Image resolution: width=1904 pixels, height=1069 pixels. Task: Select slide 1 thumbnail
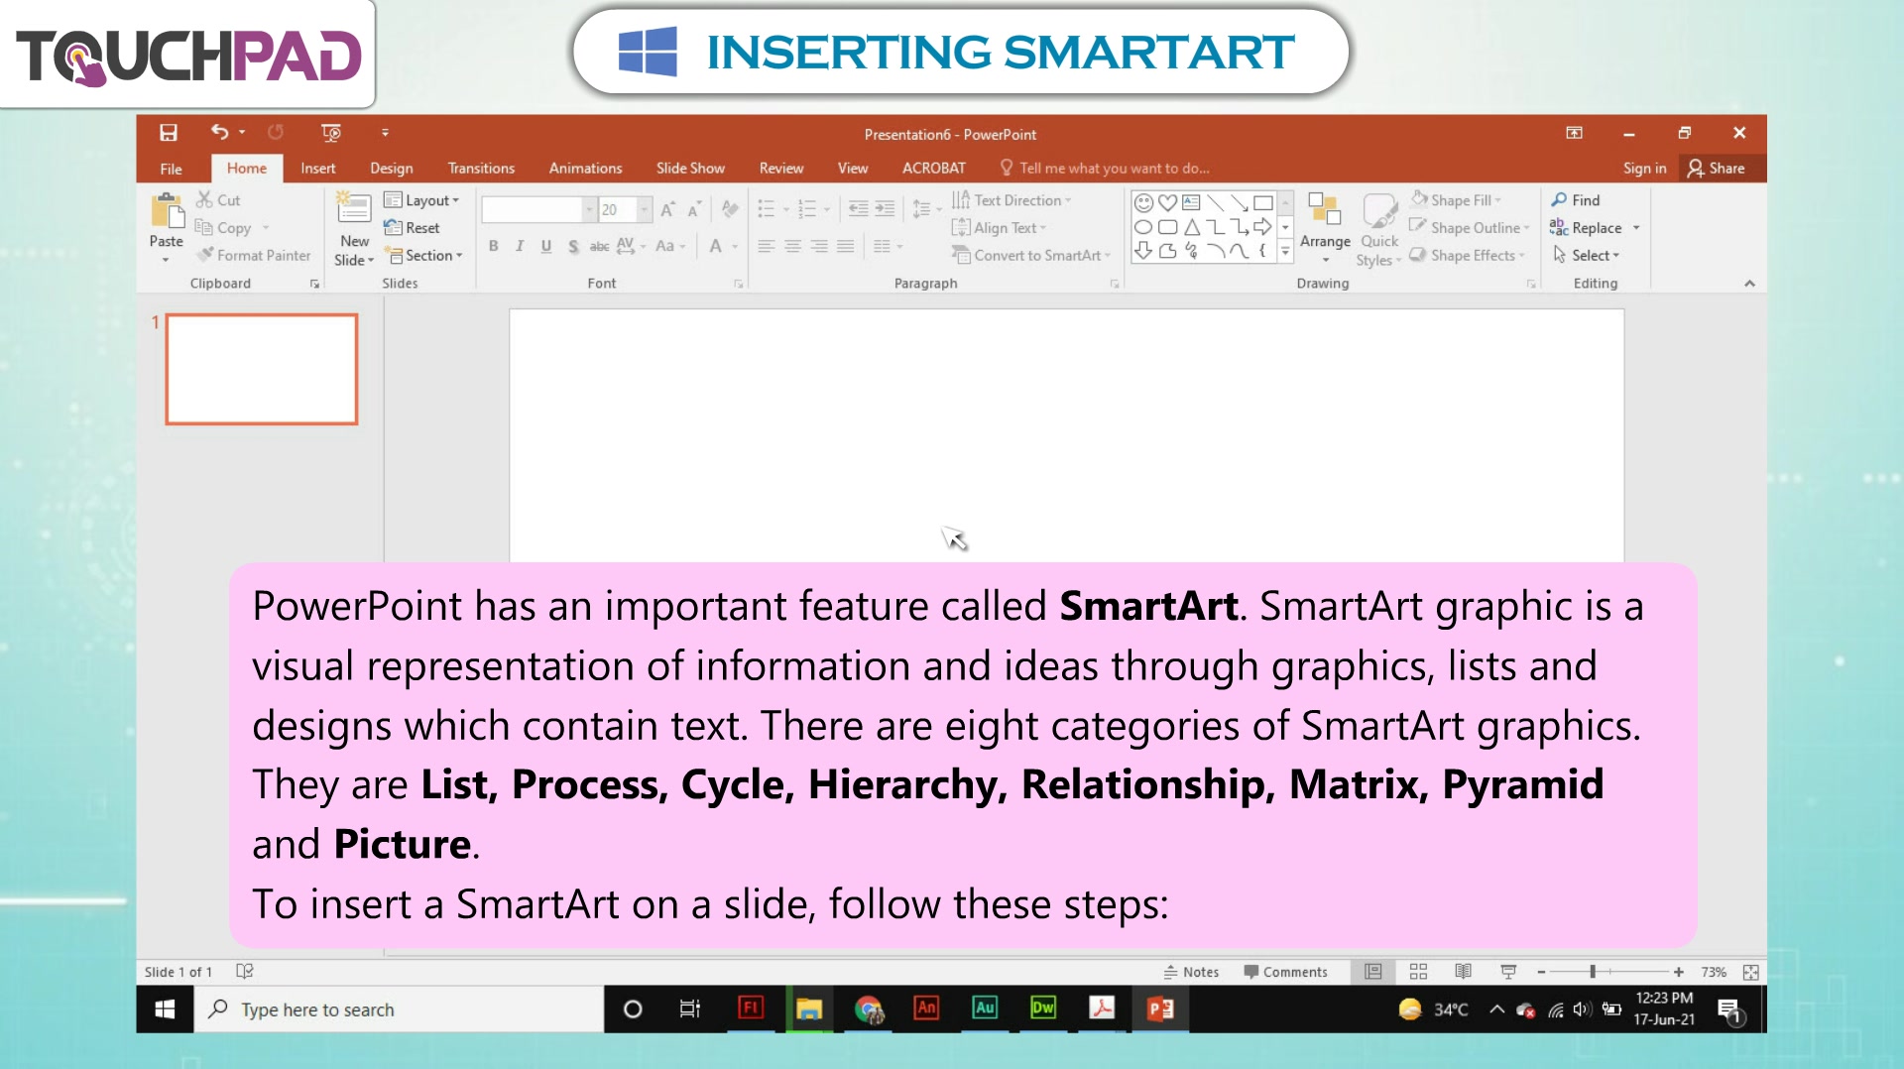pyautogui.click(x=262, y=369)
